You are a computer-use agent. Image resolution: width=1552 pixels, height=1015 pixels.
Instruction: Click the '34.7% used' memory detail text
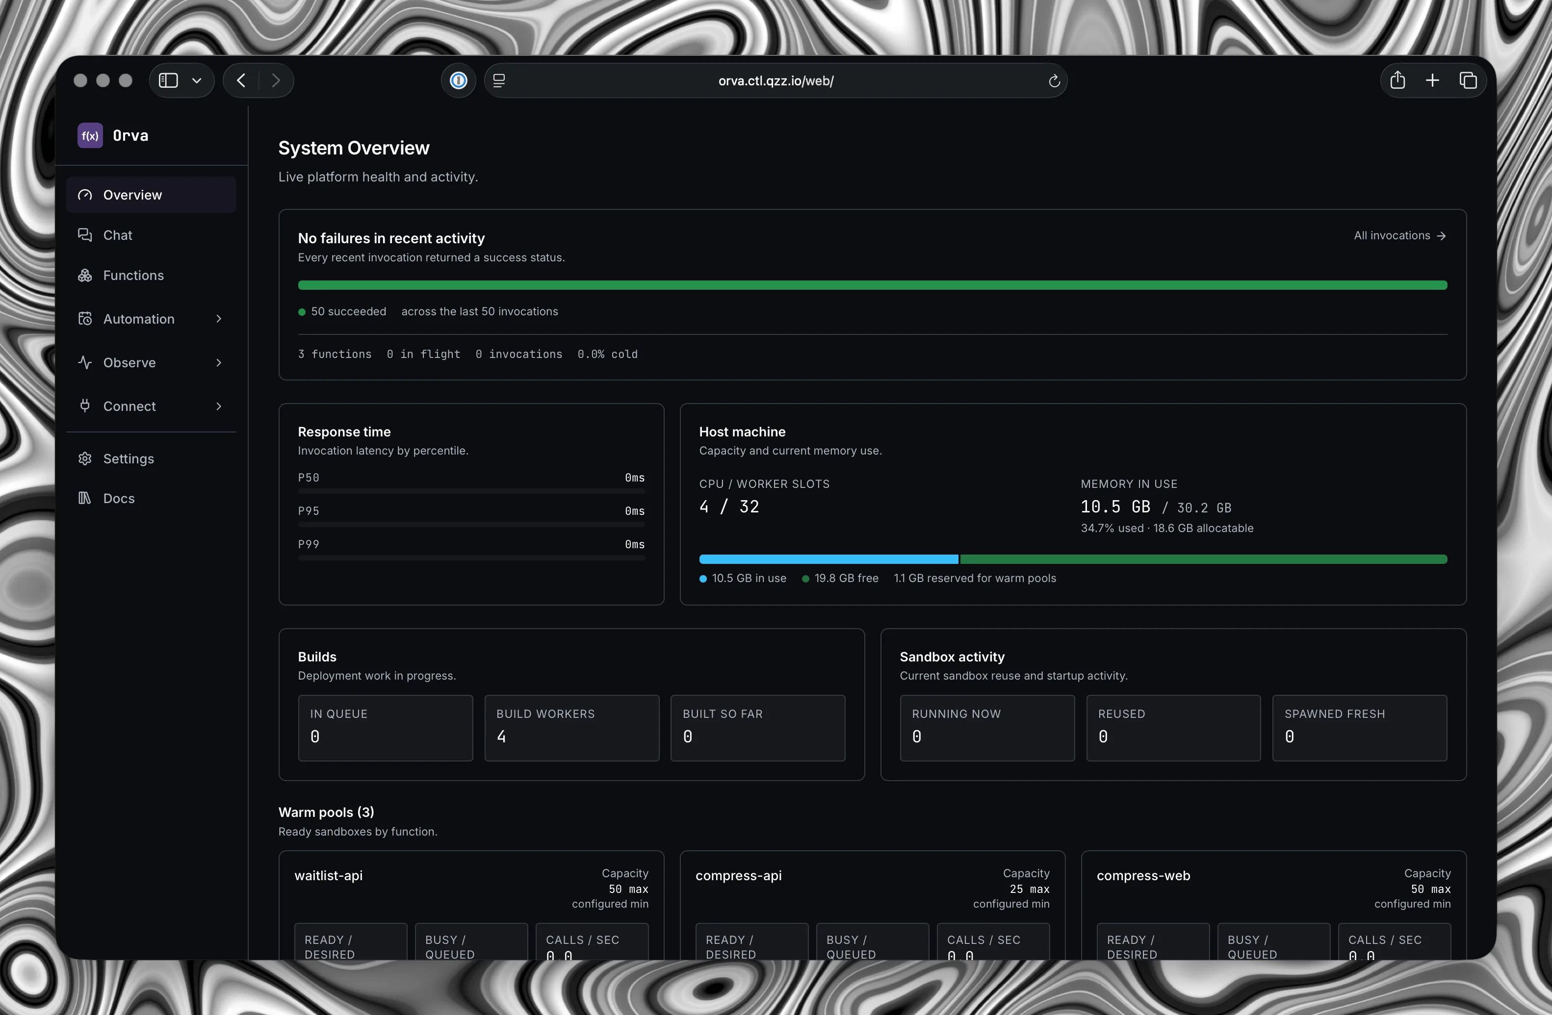point(1112,528)
